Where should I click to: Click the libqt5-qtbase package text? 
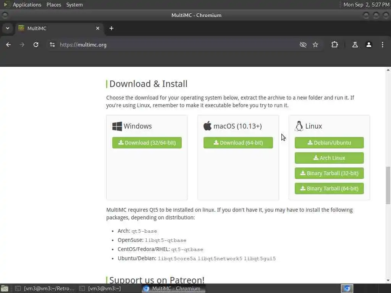[x=166, y=240]
